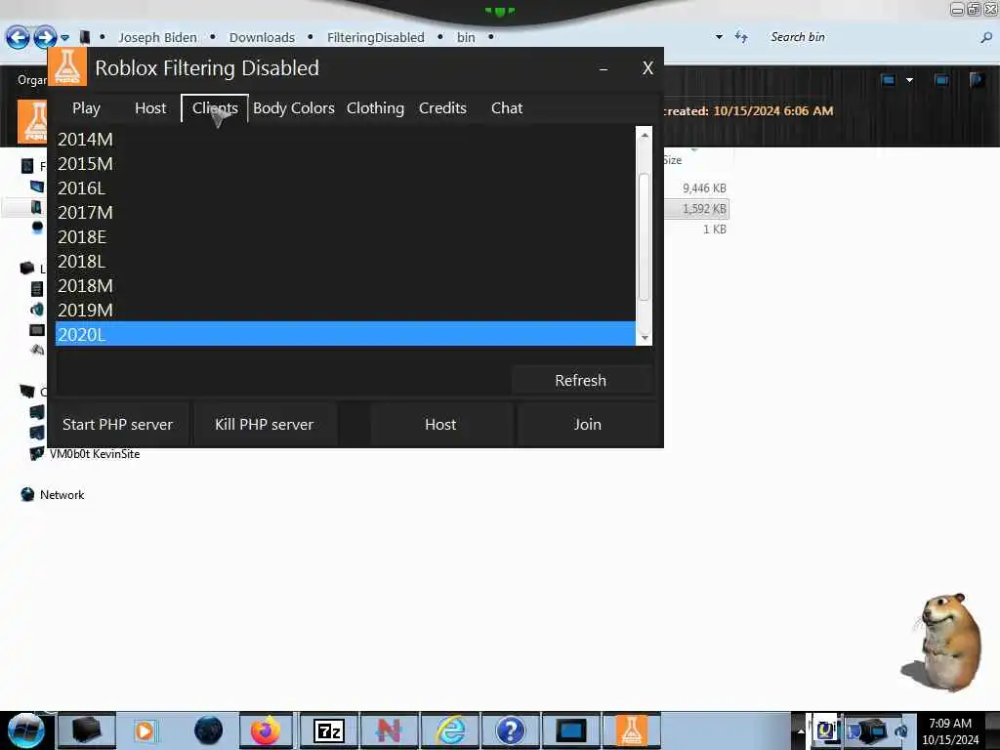
Task: Open the view options dropdown arrow
Action: [909, 80]
